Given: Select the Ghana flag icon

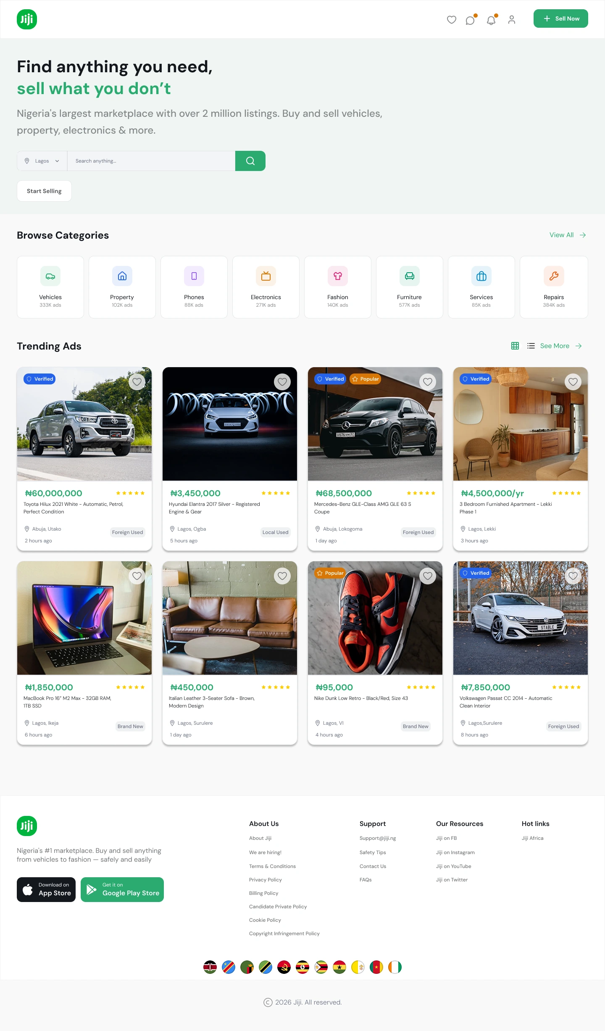Looking at the screenshot, I should pyautogui.click(x=339, y=967).
